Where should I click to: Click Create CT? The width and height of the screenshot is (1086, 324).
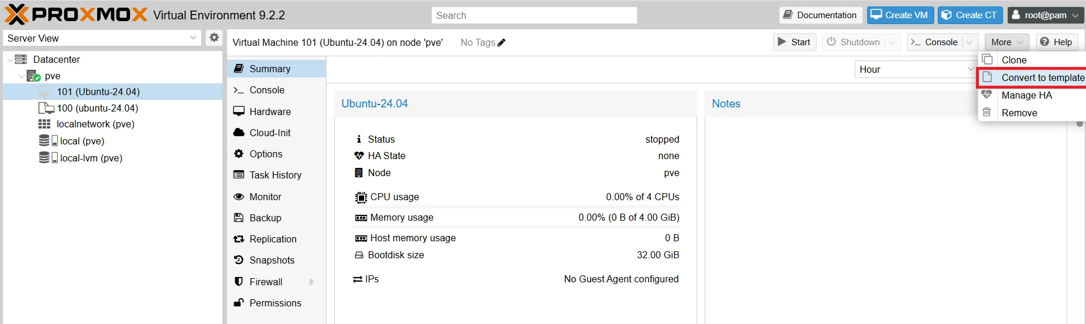tap(970, 15)
